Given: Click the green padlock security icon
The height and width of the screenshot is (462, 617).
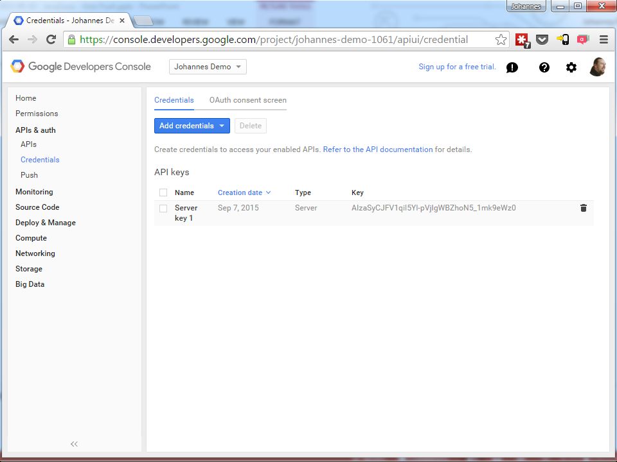Looking at the screenshot, I should [x=71, y=39].
